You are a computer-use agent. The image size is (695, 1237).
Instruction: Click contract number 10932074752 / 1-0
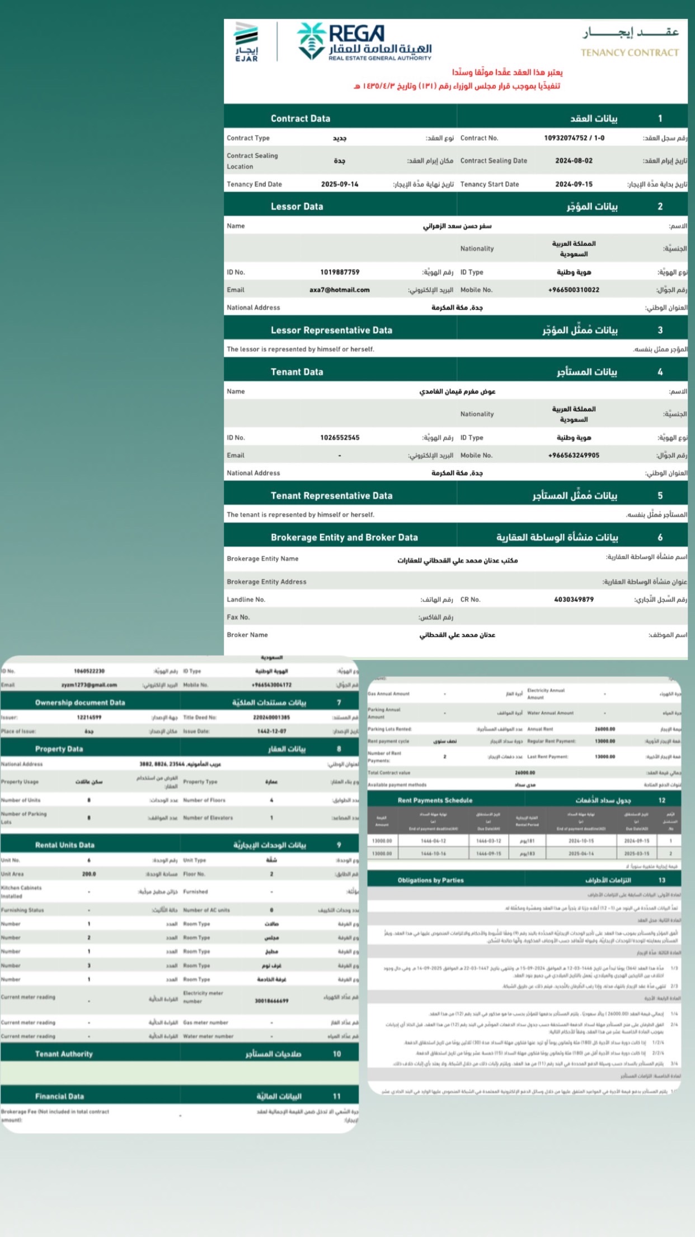coord(574,138)
